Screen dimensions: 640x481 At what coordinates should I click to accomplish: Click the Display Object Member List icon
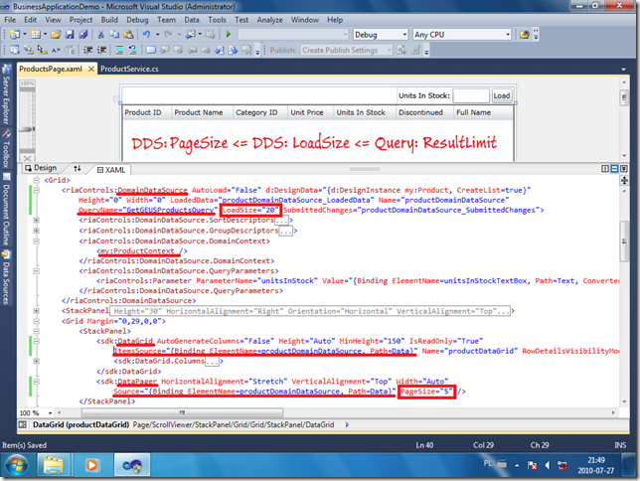click(15, 50)
